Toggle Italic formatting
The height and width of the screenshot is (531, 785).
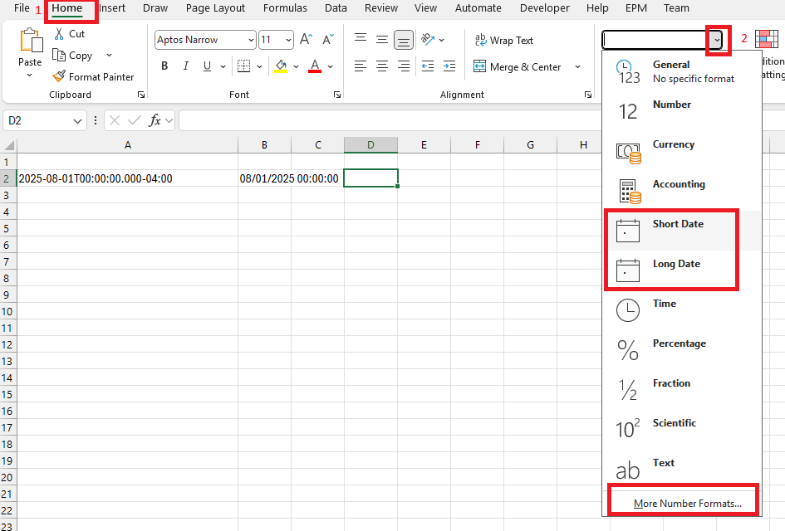186,66
